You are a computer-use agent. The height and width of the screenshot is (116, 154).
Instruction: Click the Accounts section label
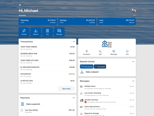pos(22,15)
